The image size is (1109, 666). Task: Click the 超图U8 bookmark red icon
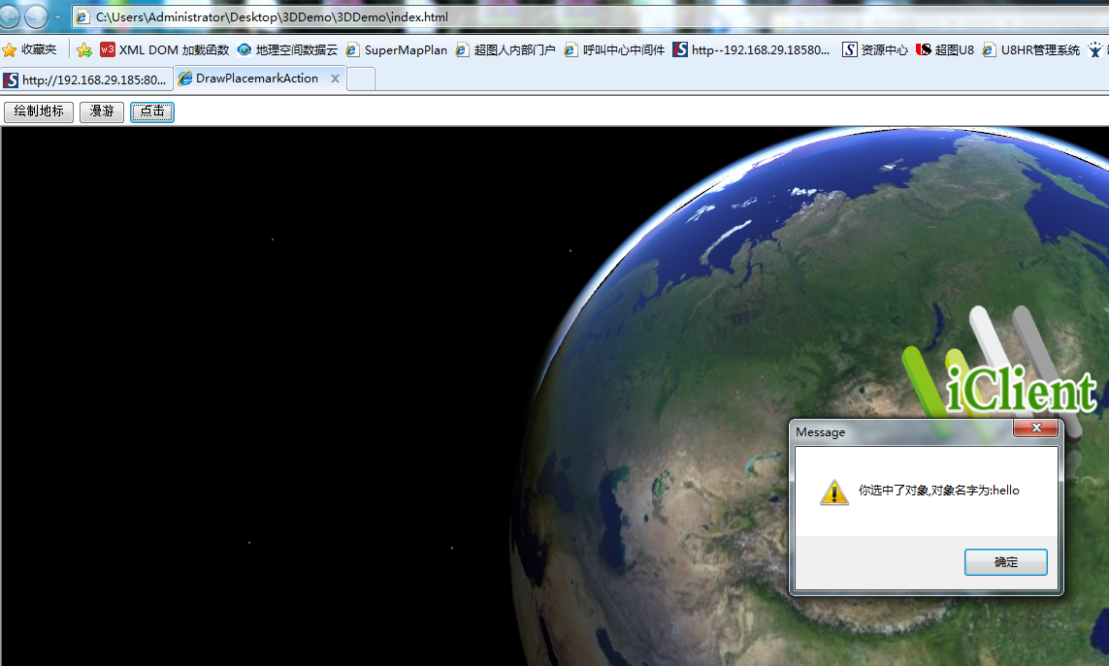coord(923,49)
